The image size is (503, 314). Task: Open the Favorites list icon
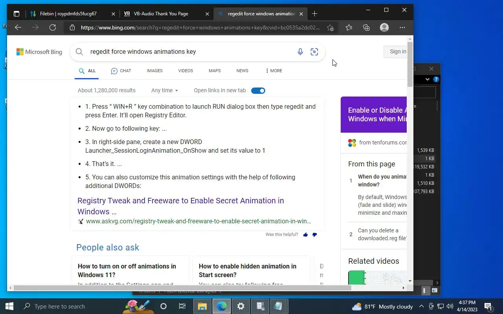pos(349,27)
